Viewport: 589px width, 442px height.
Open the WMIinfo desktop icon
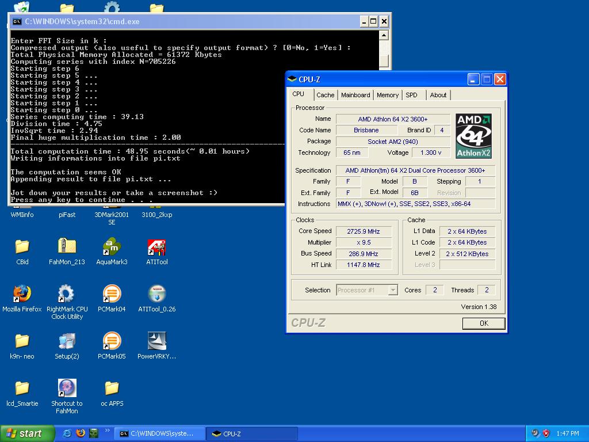(22, 215)
